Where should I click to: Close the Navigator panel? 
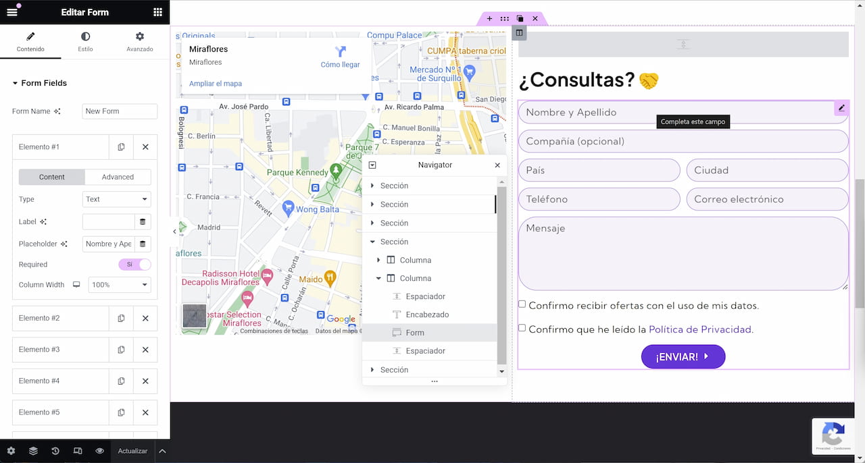pos(497,165)
